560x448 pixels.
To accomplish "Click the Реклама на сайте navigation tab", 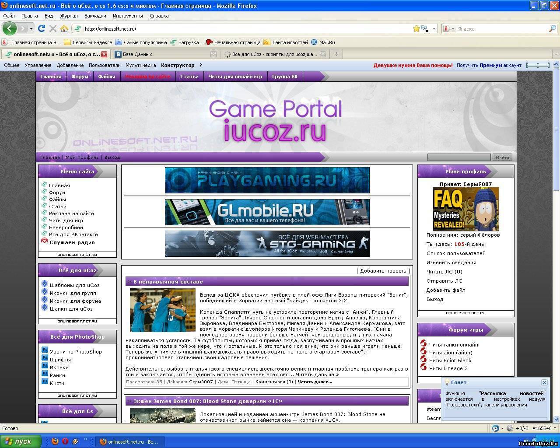I will pos(147,77).
